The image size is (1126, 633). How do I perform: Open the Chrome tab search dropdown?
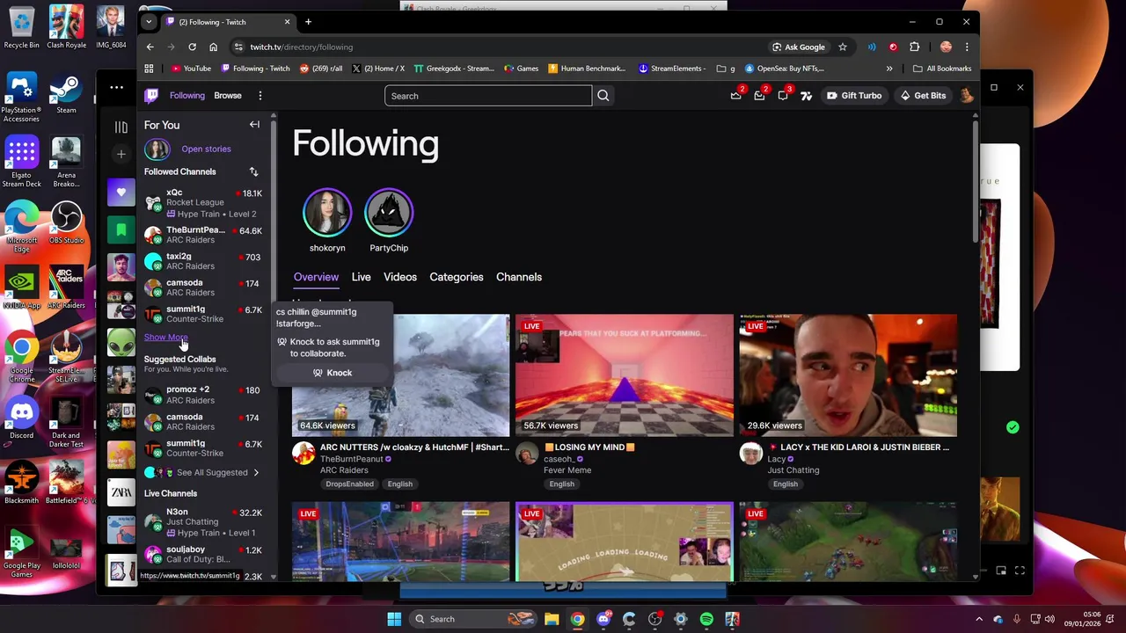pyautogui.click(x=149, y=22)
